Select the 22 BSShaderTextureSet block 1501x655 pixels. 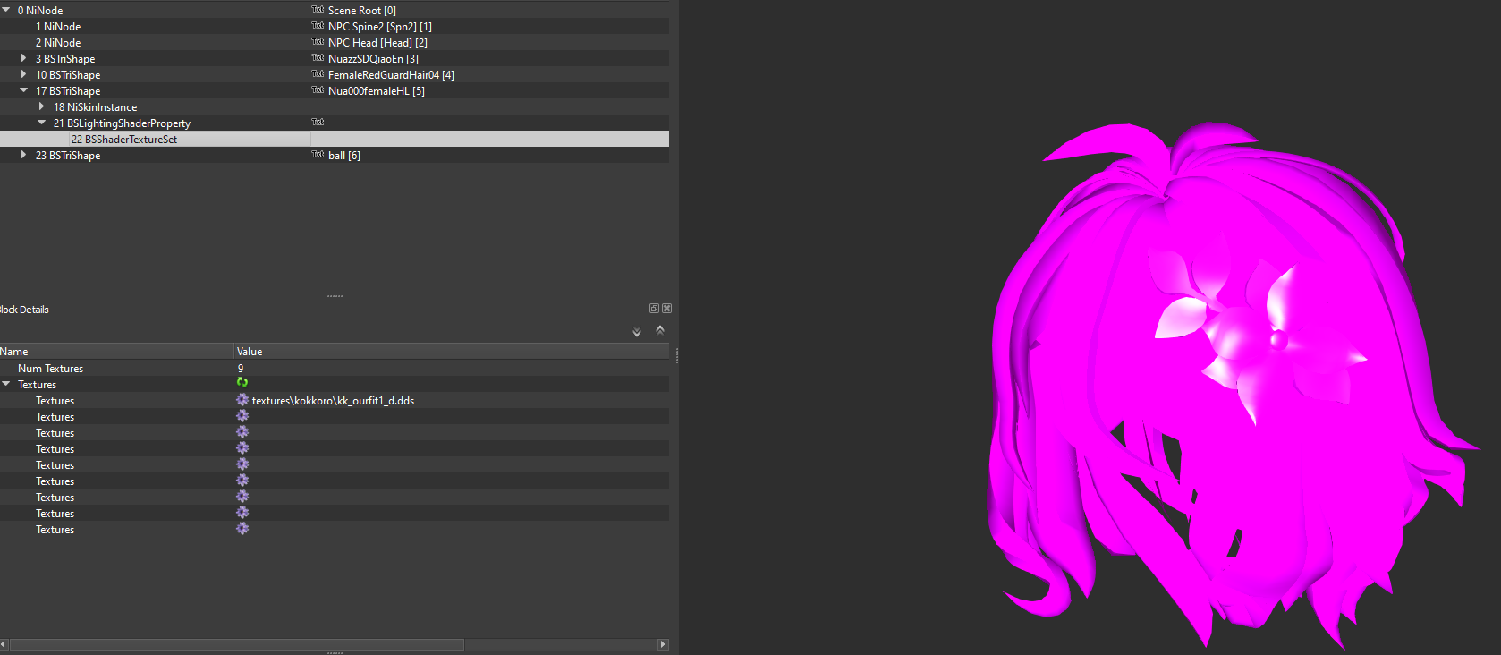pyautogui.click(x=124, y=140)
